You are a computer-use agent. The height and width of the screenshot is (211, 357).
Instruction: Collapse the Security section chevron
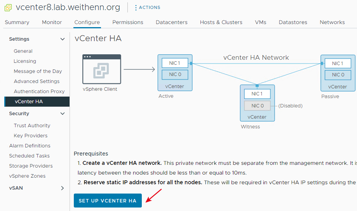click(x=63, y=114)
